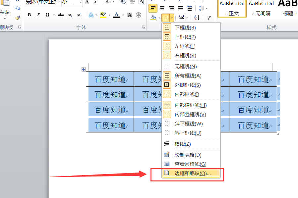
Task: Choose 内部横框线(H) inside horizontal border
Action: 191,105
